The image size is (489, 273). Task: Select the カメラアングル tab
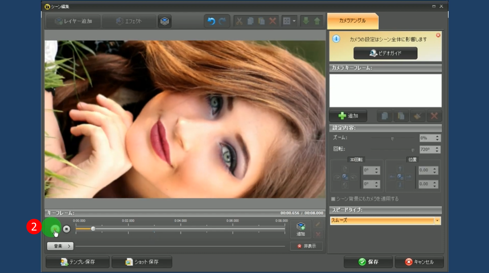(352, 21)
